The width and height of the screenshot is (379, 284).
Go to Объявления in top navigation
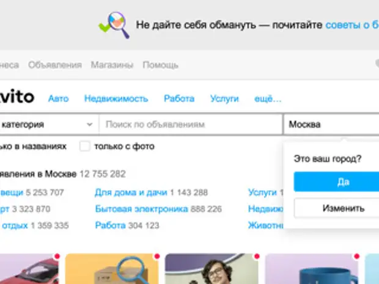pyautogui.click(x=54, y=65)
